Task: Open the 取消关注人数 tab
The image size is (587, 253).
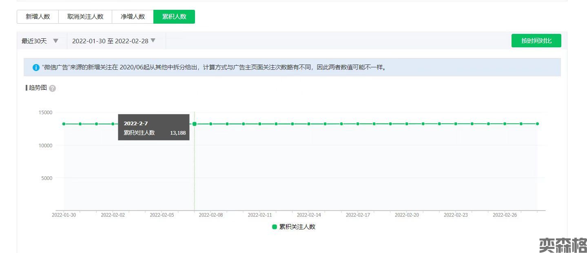Action: point(85,17)
